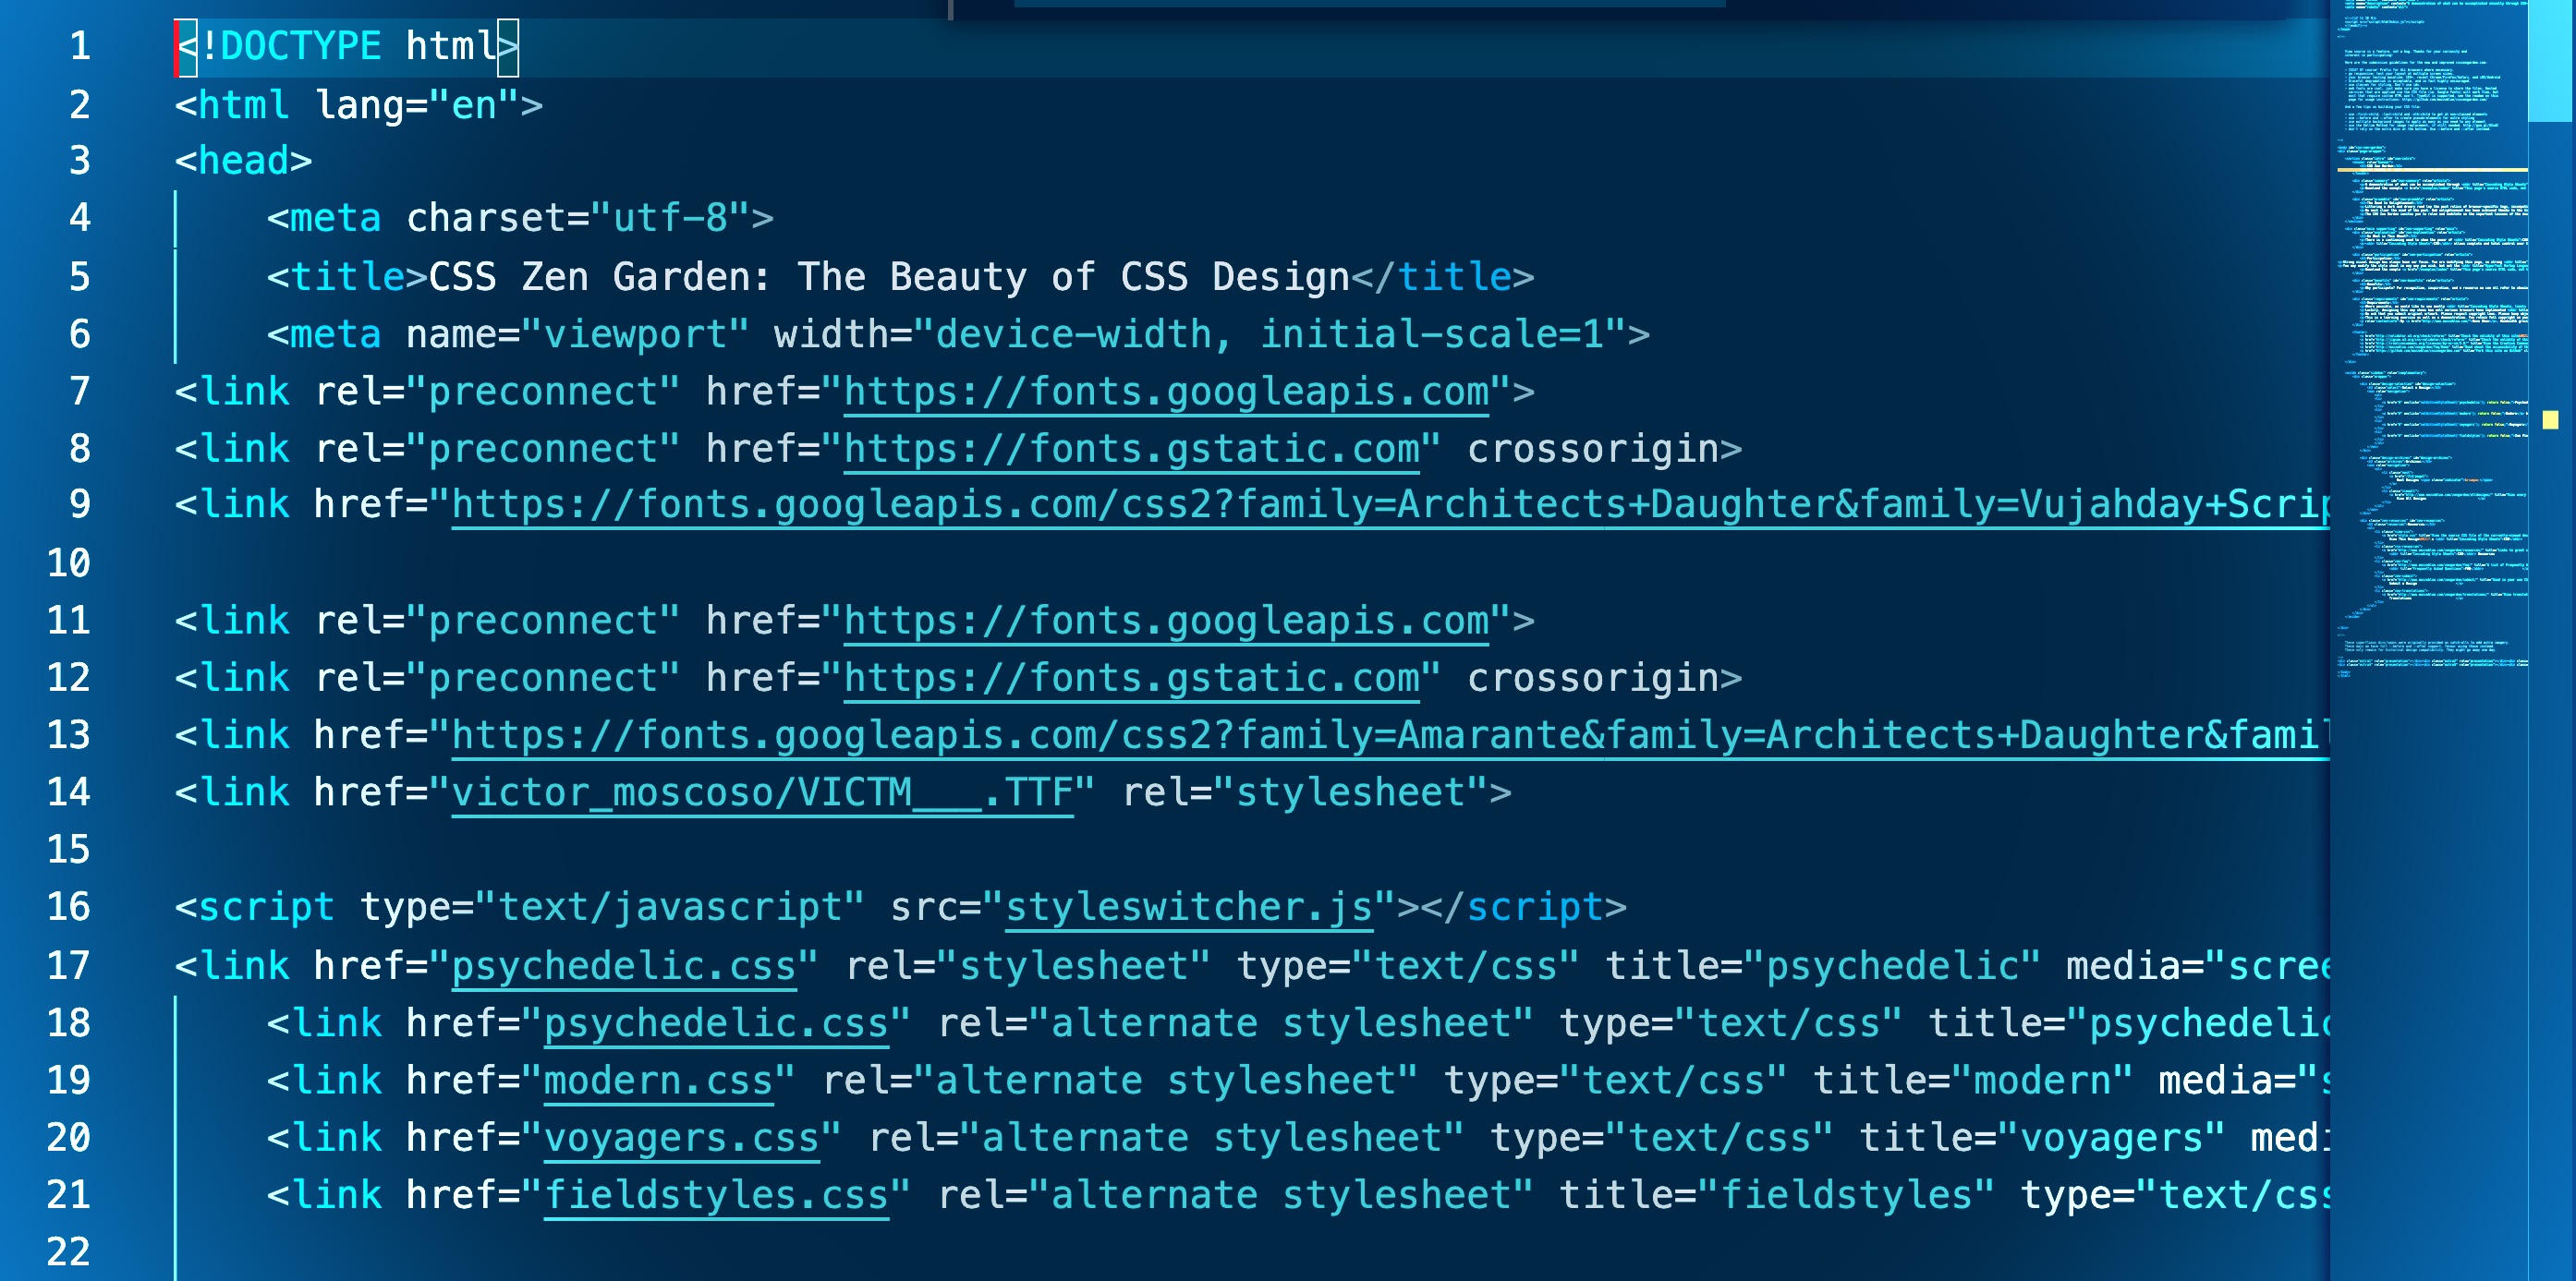Click the head opening tag on line 3
The width and height of the screenshot is (2576, 1281).
pyautogui.click(x=243, y=161)
